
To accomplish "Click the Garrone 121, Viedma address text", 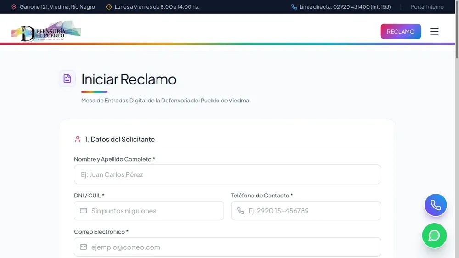I will point(57,7).
